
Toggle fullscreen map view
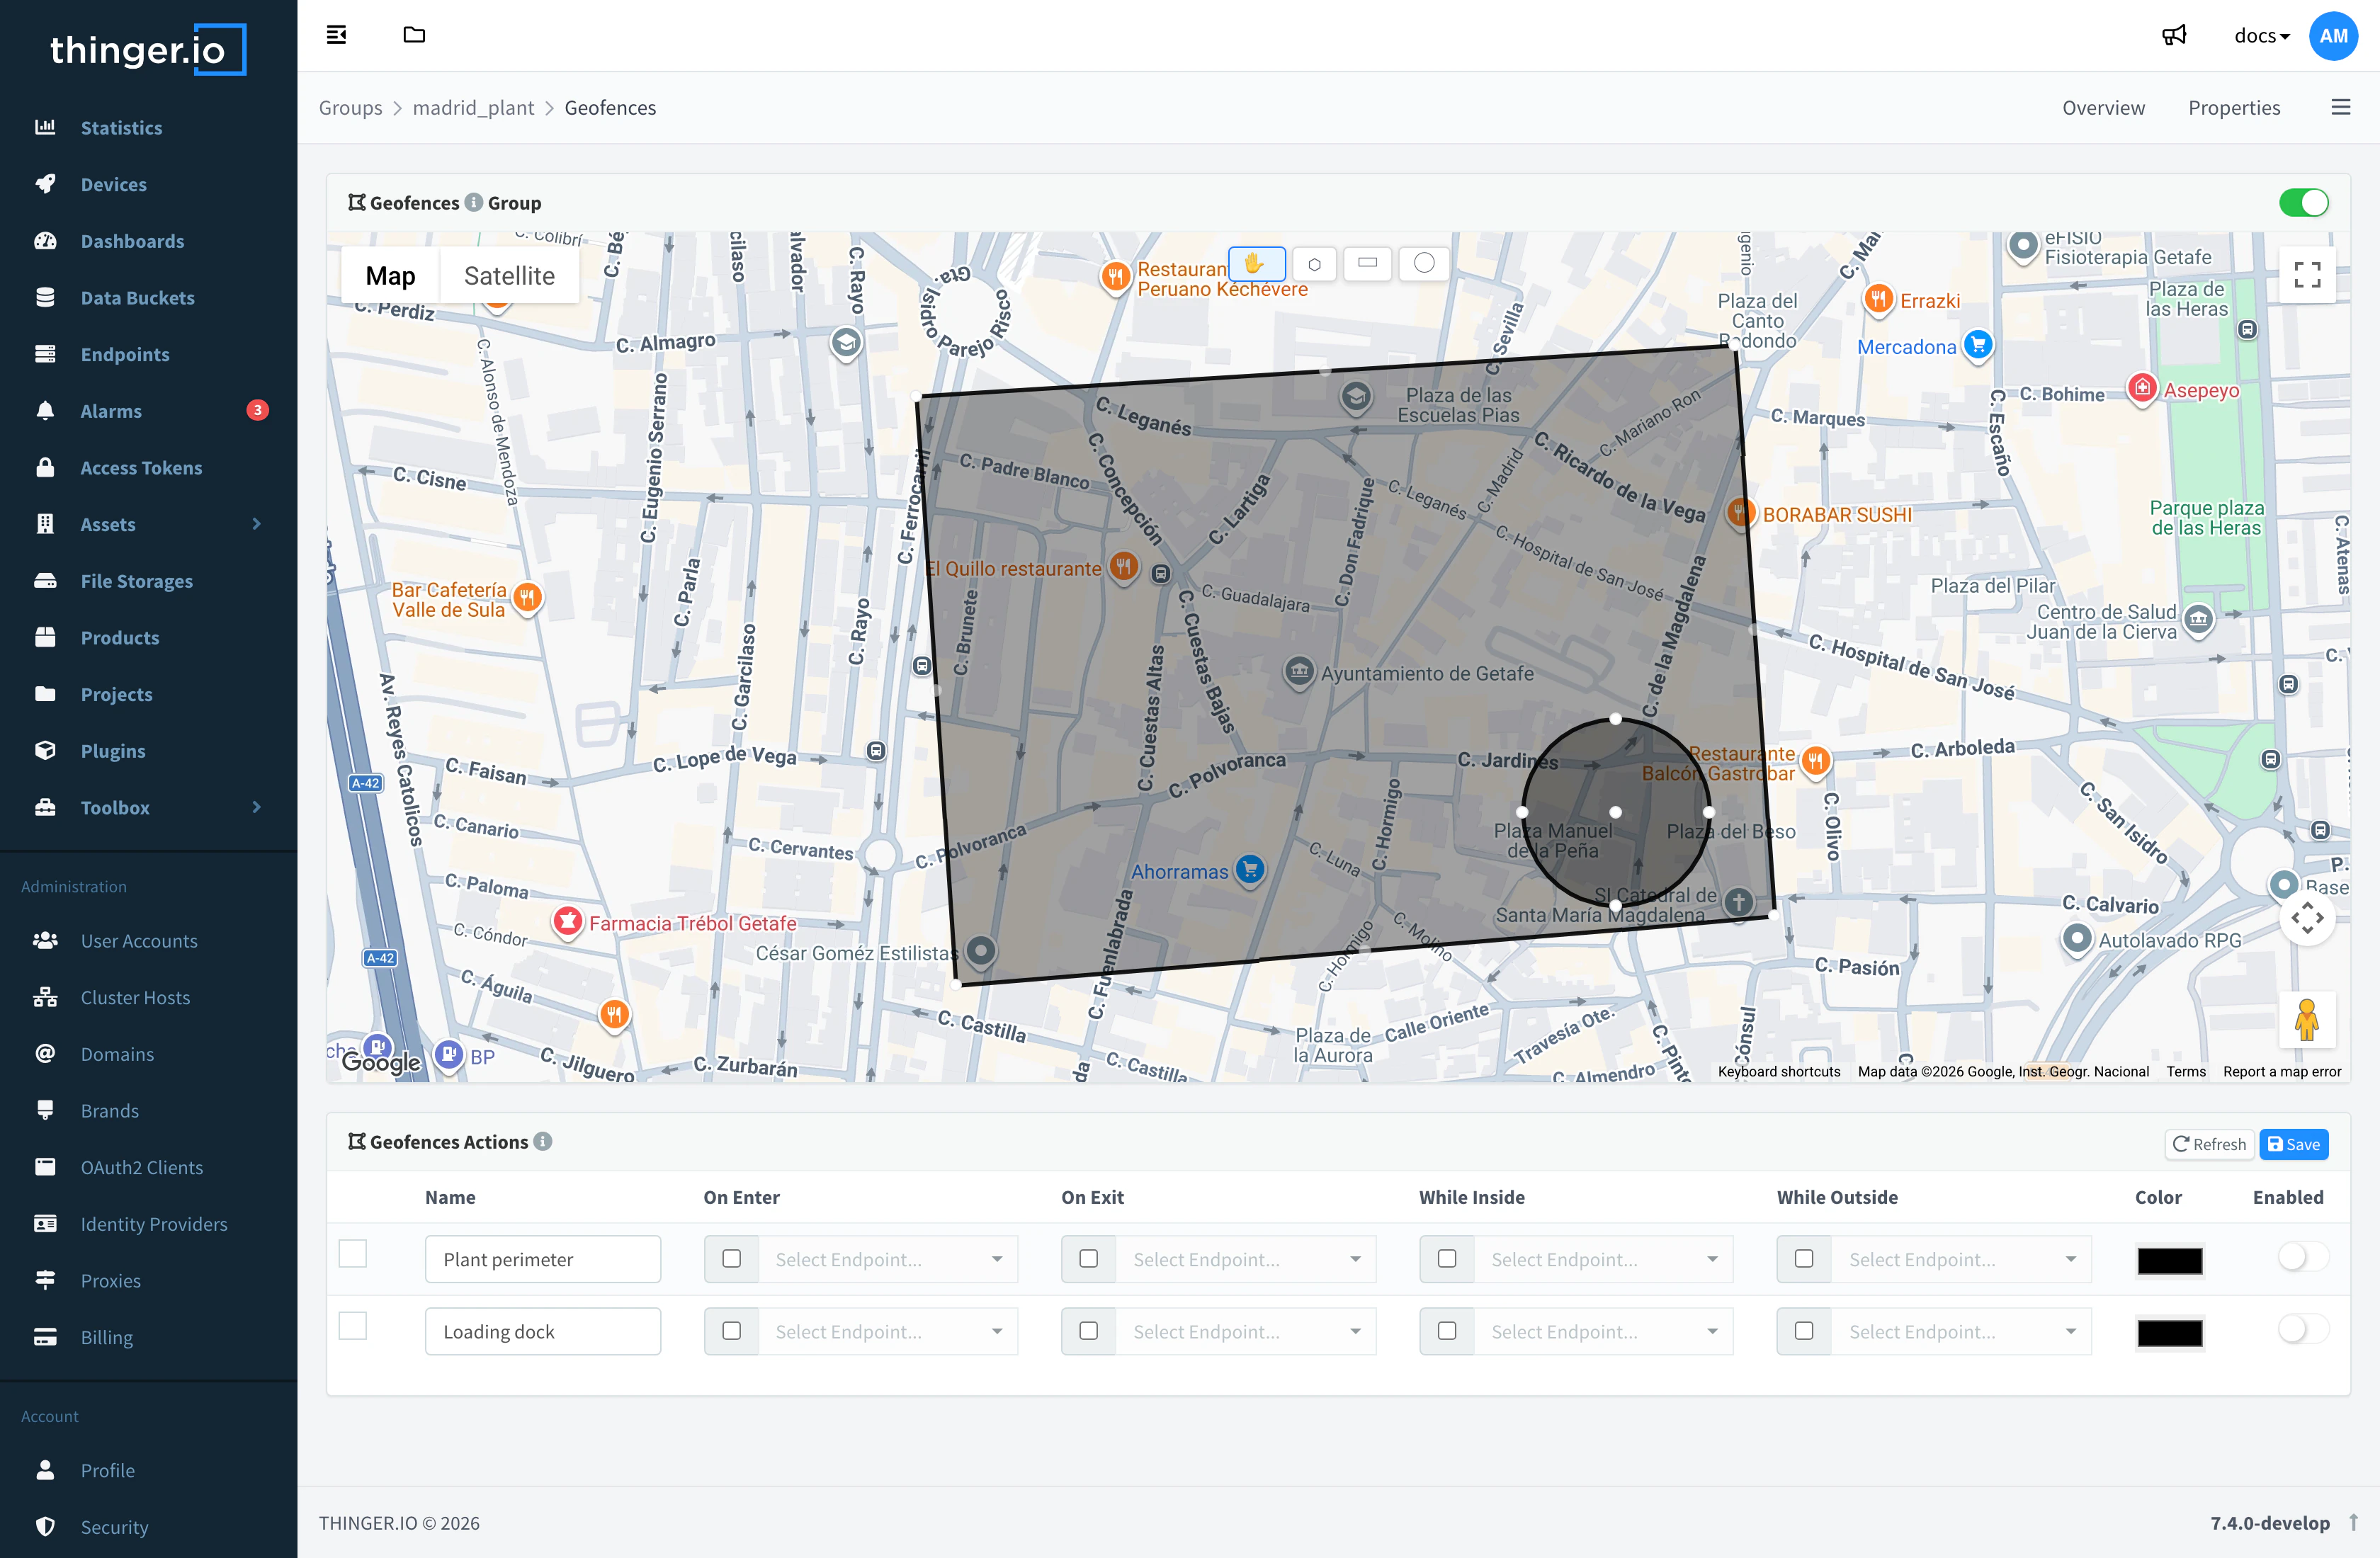pyautogui.click(x=2307, y=275)
